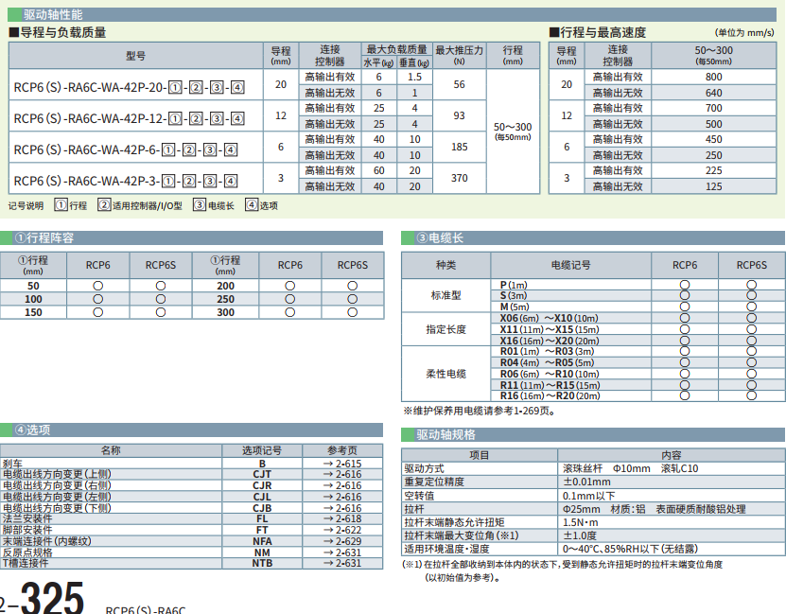Click cable code M (5m)
Image resolution: width=786 pixels, height=614 pixels.
pyautogui.click(x=515, y=307)
